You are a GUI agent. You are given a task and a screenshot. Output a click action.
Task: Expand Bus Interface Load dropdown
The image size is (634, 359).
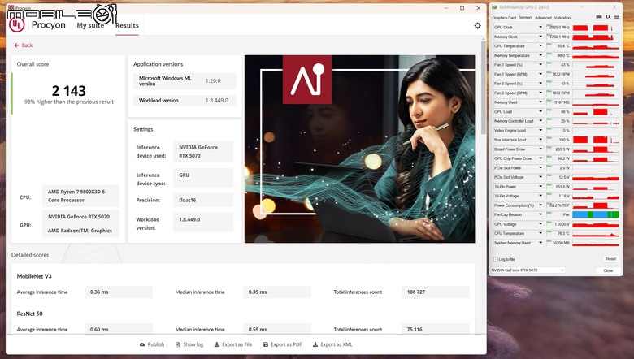coord(541,140)
